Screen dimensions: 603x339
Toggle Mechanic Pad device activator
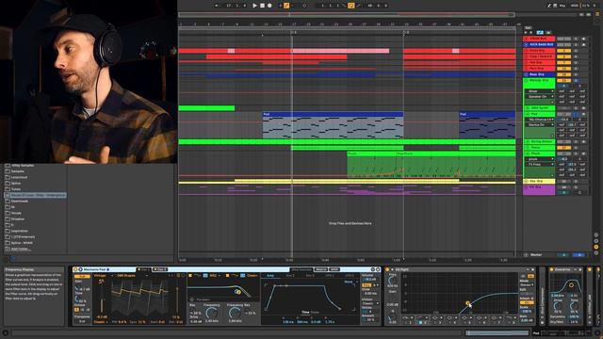point(75,269)
